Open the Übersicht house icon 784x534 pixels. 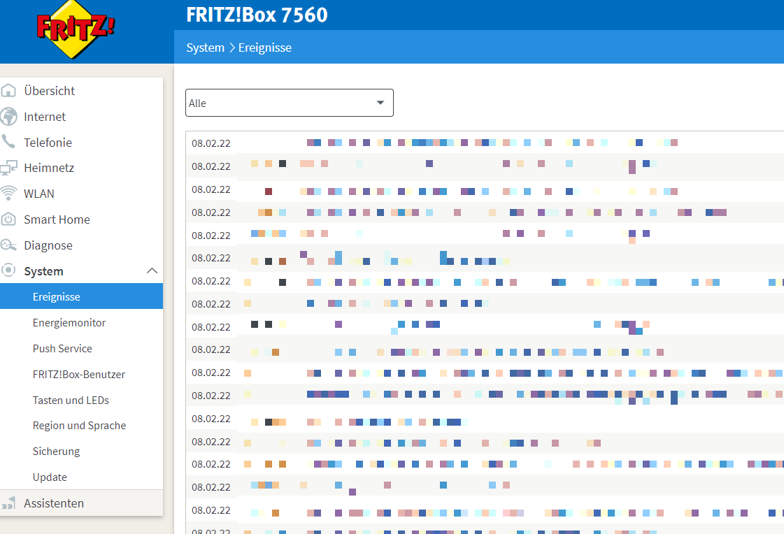tap(8, 90)
